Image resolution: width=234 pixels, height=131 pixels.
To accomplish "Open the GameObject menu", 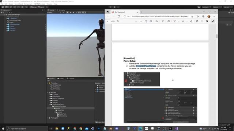I will [19, 4].
